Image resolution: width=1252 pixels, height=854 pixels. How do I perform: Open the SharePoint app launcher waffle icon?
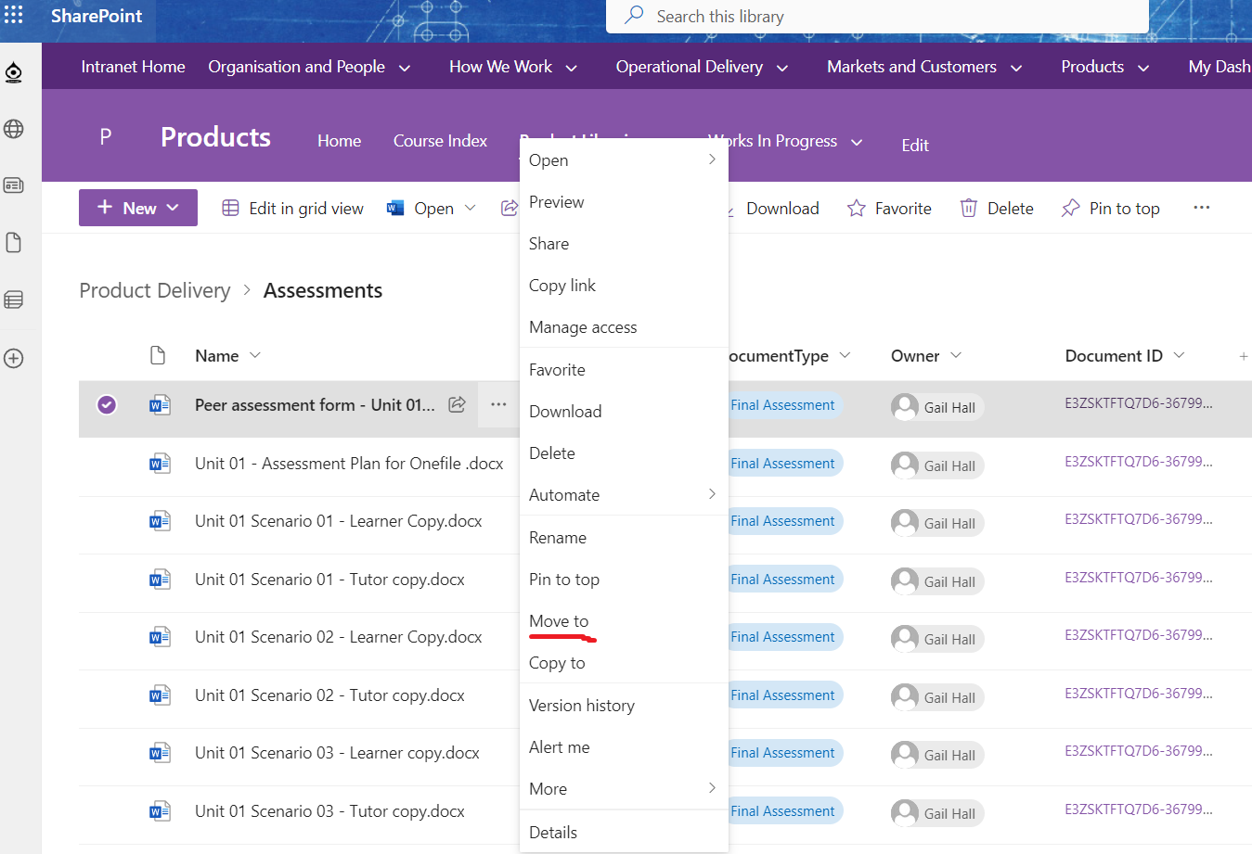(14, 15)
